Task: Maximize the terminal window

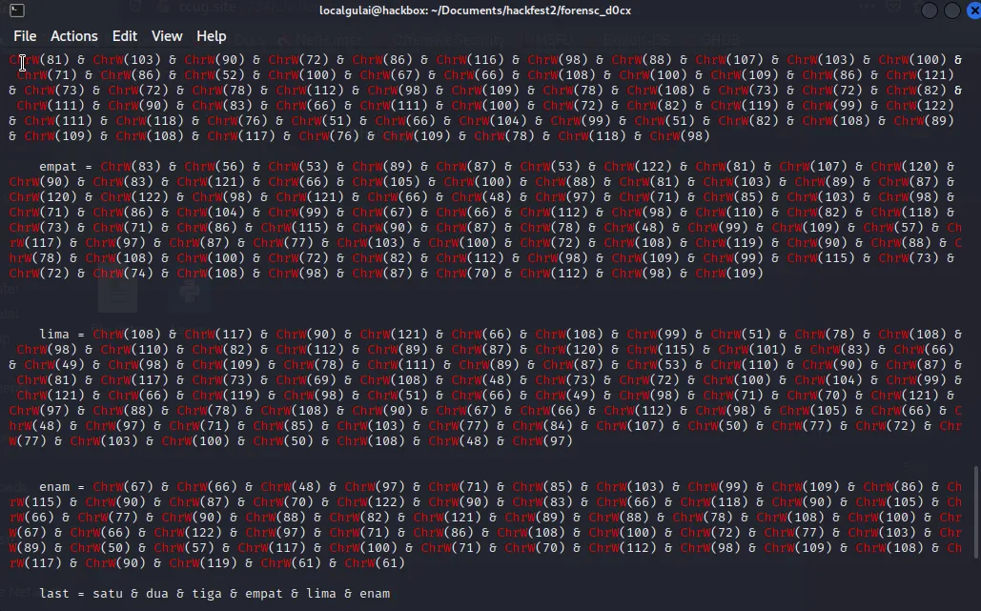Action: pos(950,10)
